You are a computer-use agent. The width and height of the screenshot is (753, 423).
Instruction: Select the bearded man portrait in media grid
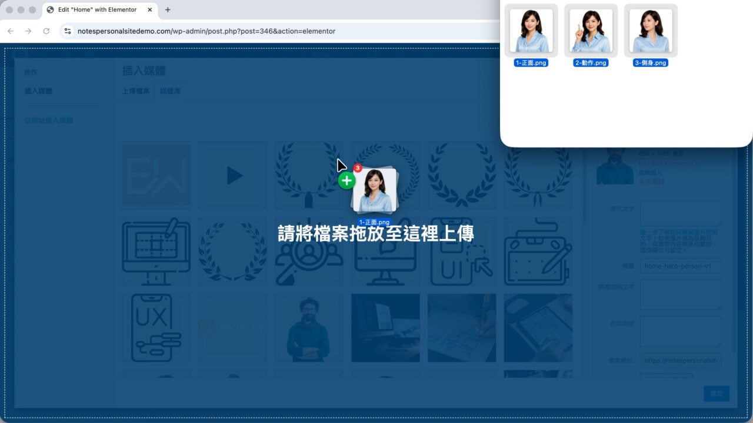click(309, 328)
